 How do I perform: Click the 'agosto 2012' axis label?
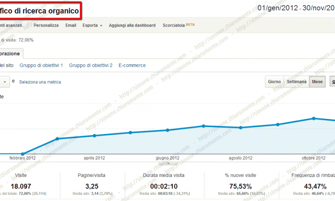tap(241, 158)
